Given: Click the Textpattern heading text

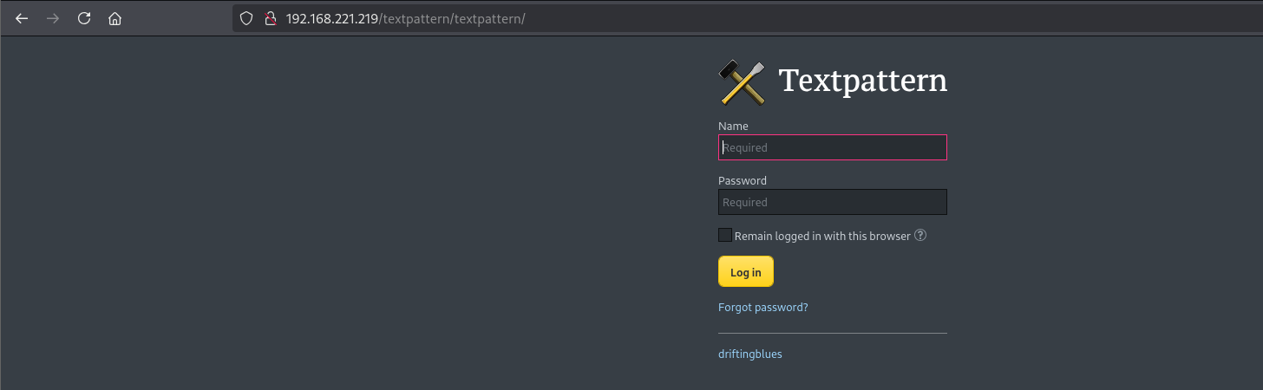Looking at the screenshot, I should 862,81.
